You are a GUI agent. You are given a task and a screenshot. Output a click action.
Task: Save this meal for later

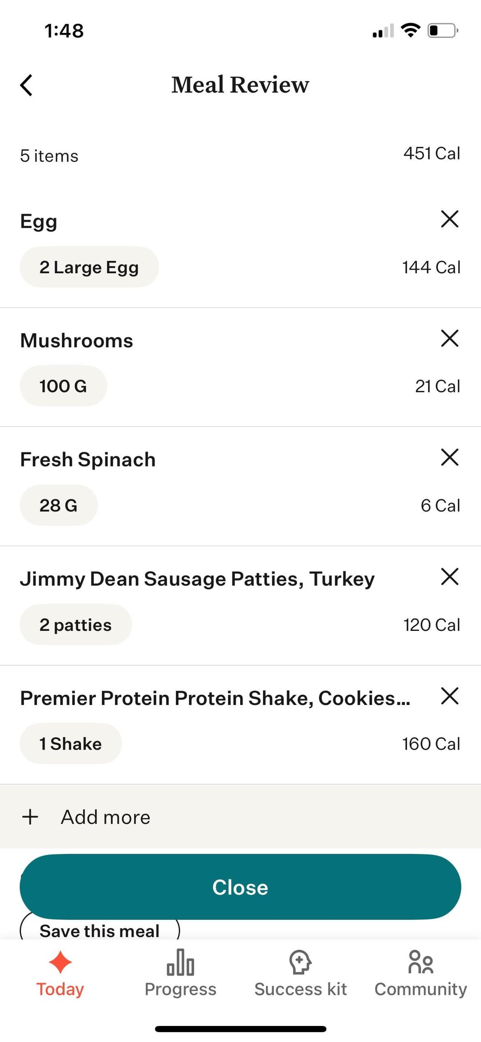tap(100, 930)
